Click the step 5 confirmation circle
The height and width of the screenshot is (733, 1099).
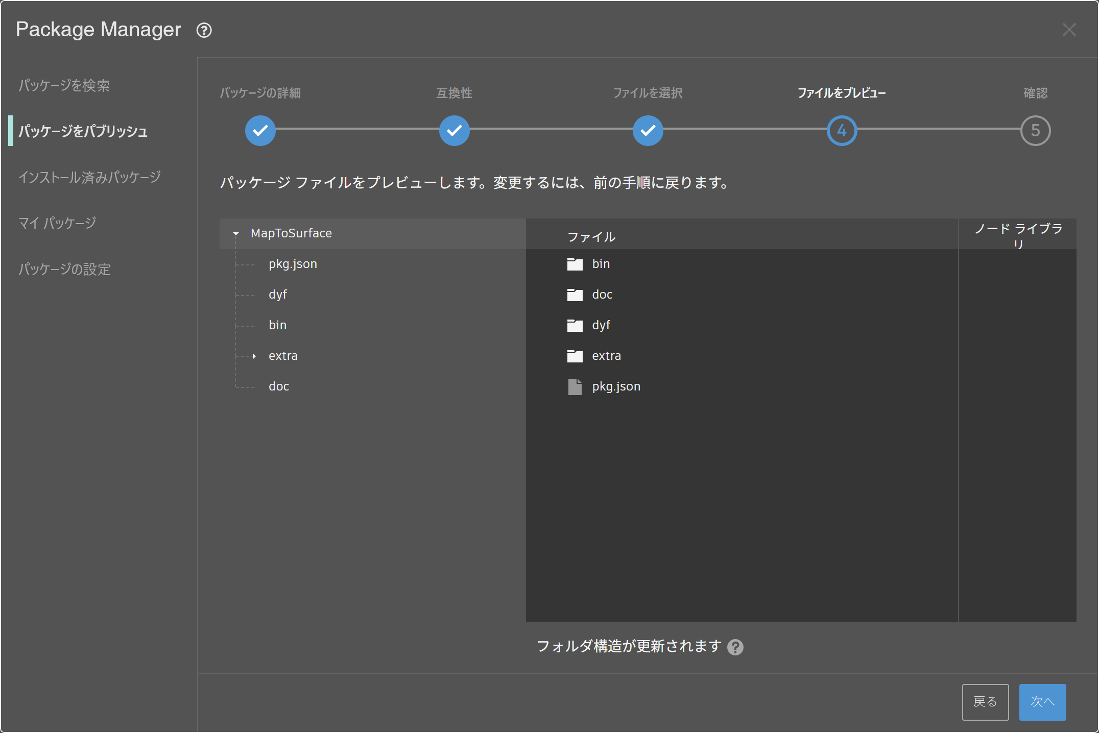(1036, 131)
